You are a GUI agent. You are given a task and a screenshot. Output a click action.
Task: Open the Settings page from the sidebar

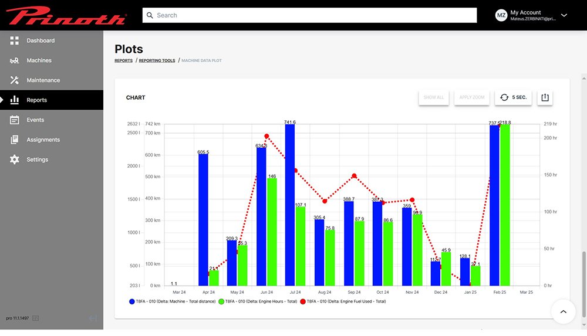click(x=37, y=159)
